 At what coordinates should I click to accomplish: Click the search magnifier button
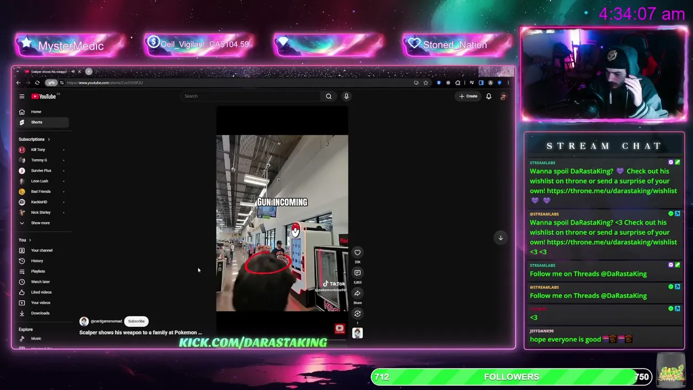(329, 96)
